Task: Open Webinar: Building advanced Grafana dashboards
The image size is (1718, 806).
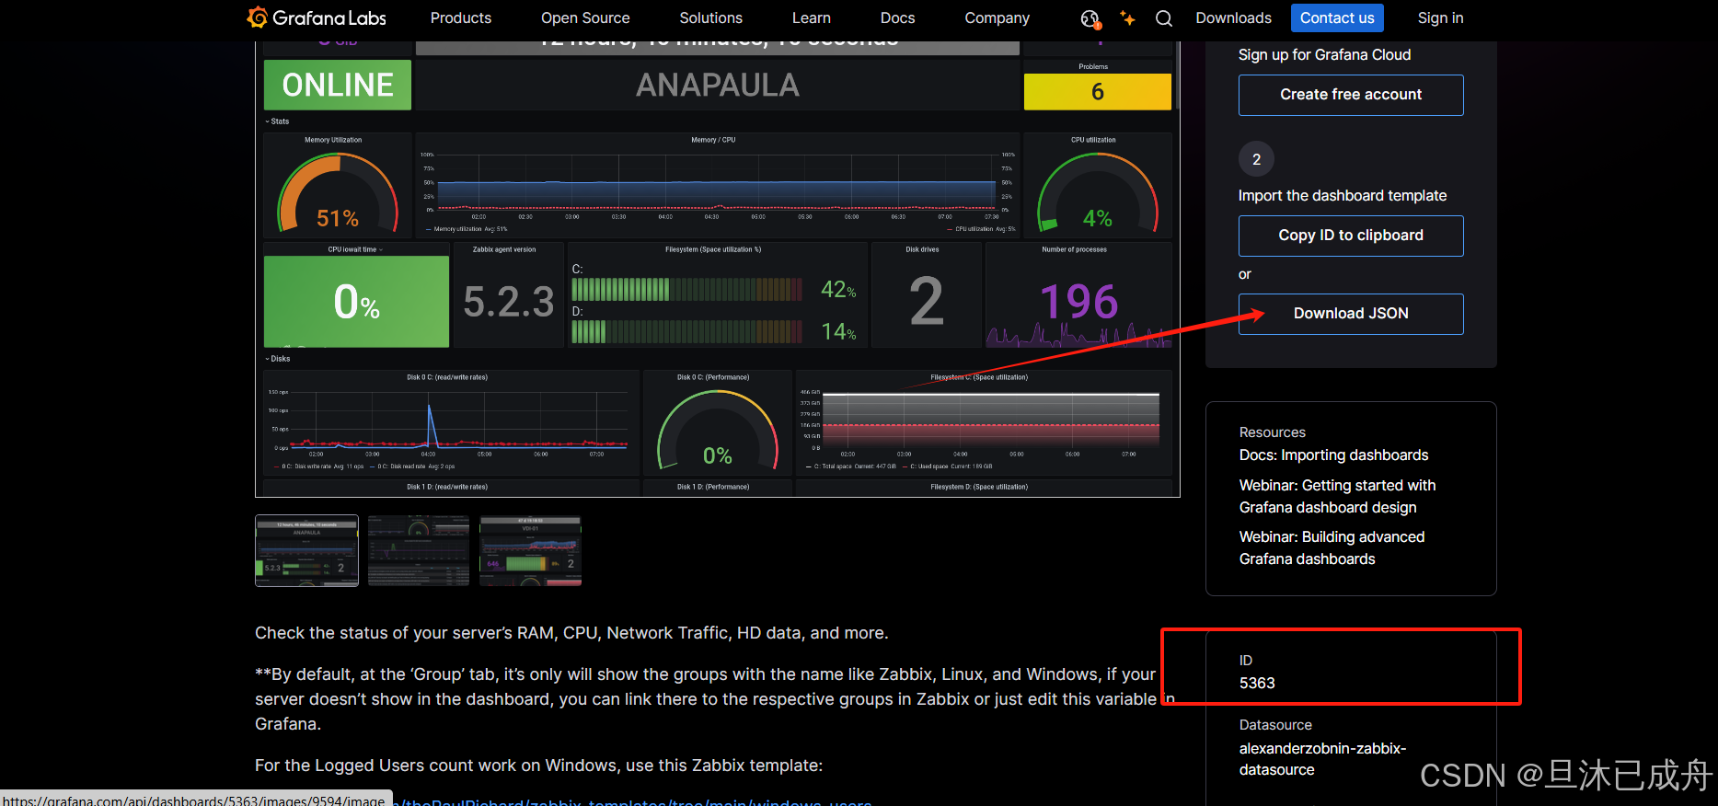Action: [1332, 548]
